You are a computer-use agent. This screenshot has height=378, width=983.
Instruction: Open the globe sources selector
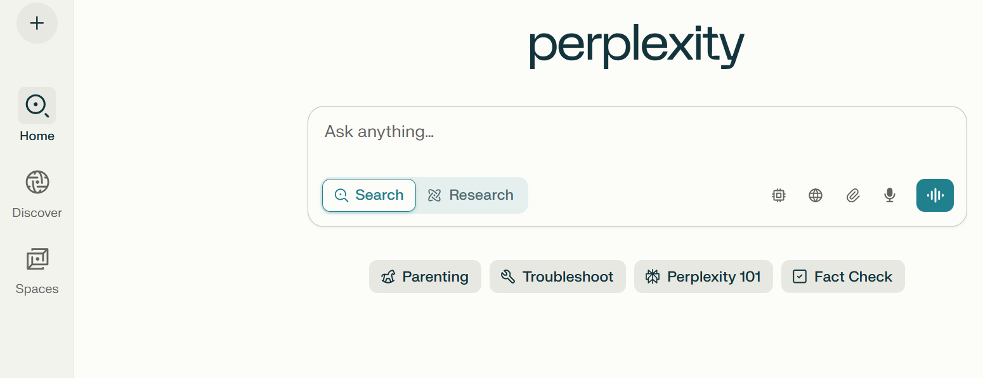tap(816, 195)
